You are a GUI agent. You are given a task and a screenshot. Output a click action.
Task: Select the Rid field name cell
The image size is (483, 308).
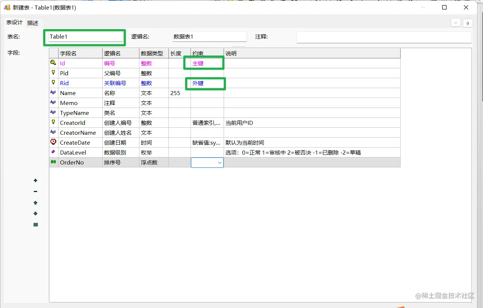click(x=81, y=83)
